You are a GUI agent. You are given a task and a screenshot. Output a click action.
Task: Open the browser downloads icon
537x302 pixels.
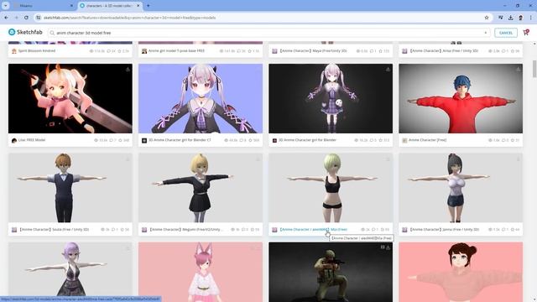[511, 18]
